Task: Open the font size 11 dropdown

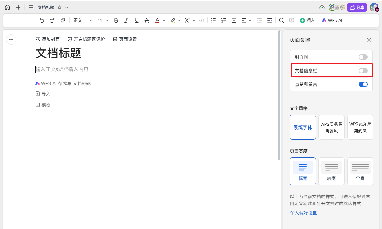Action: click(x=103, y=20)
